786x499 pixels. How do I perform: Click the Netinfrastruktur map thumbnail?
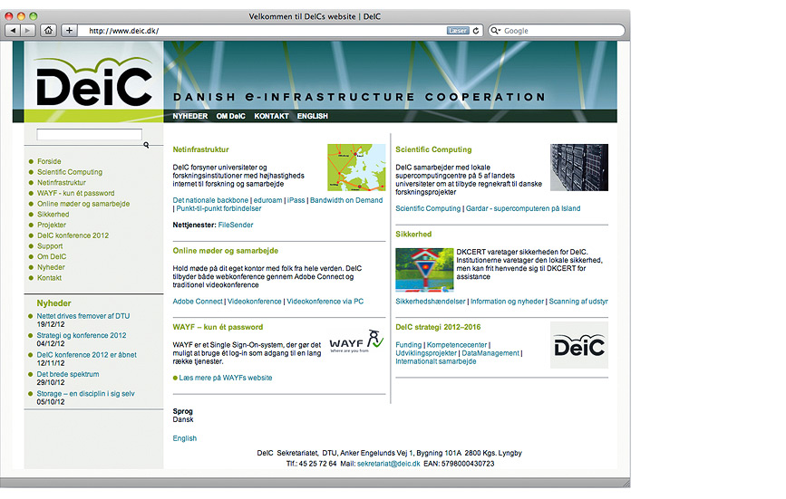click(x=356, y=168)
